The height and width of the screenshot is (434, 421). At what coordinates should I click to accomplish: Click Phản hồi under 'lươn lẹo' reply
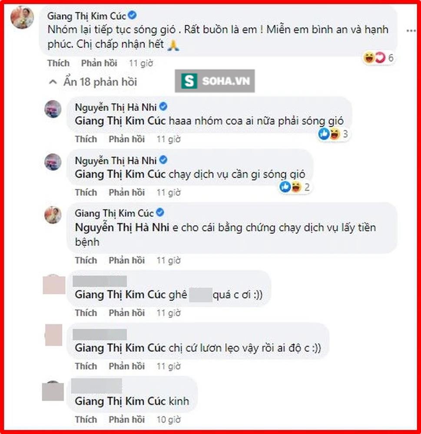(x=127, y=366)
